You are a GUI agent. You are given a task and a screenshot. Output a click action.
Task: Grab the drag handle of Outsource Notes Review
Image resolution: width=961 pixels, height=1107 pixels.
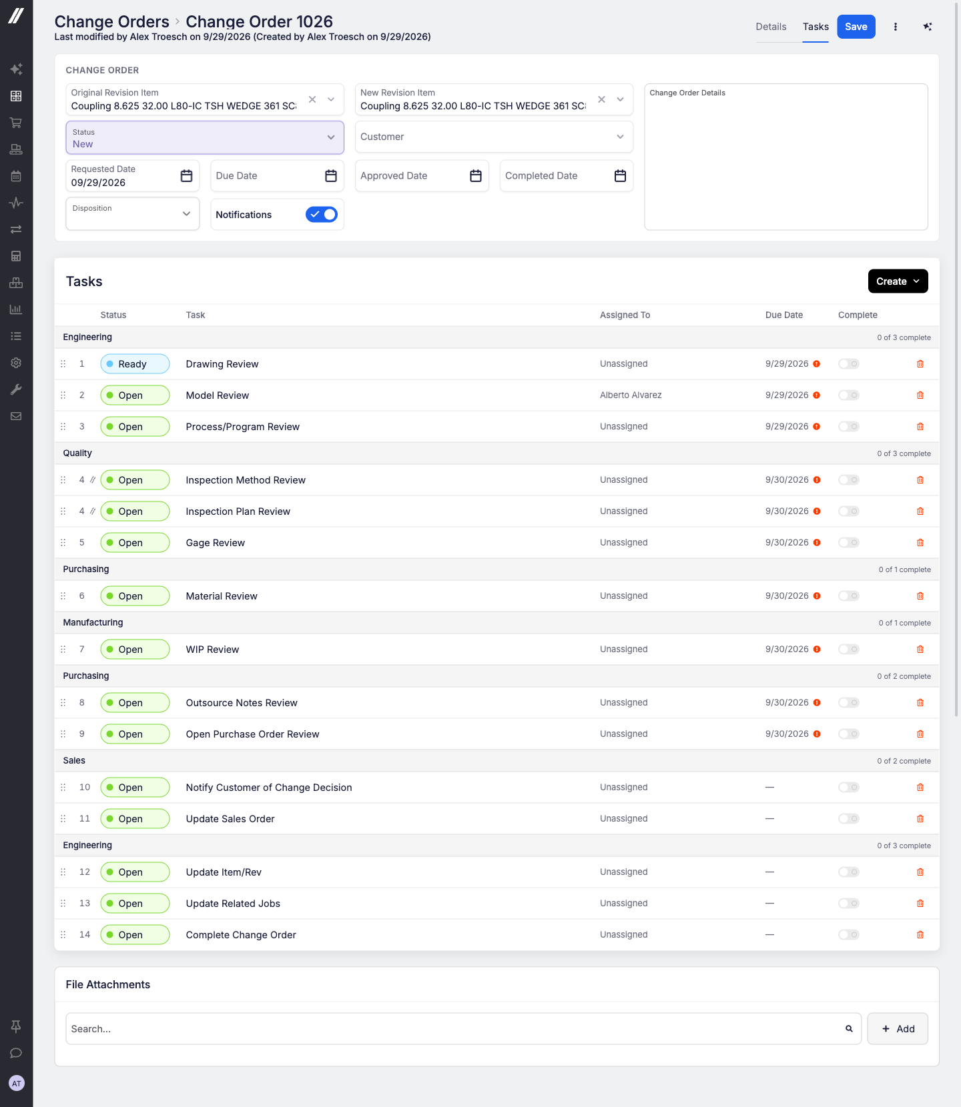tap(63, 703)
